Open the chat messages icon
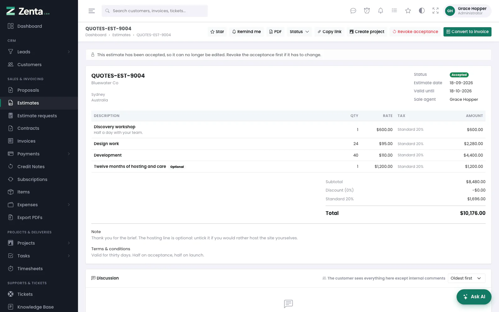Image resolution: width=499 pixels, height=312 pixels. point(353,11)
